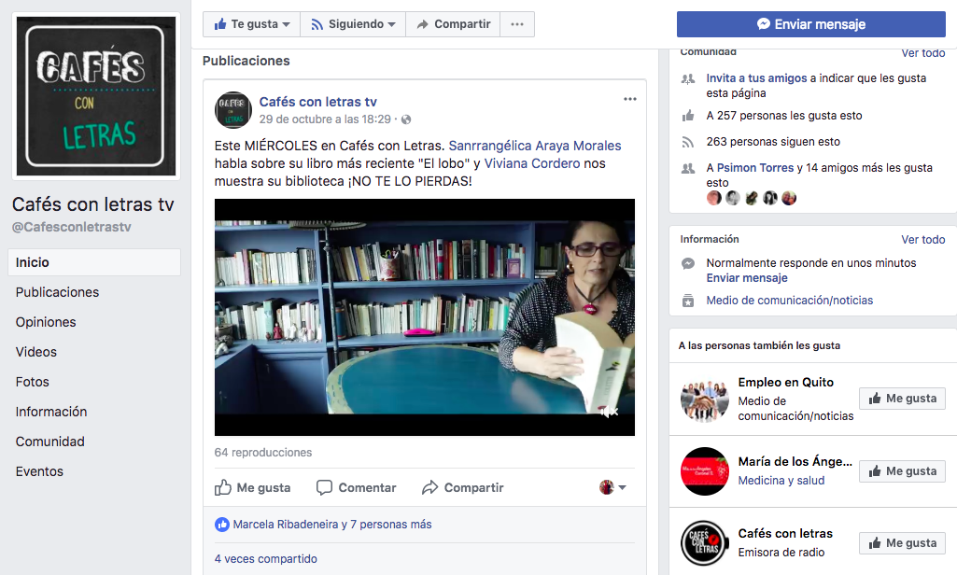Click the Invita a tus amigos link
This screenshot has height=575, width=957.
click(x=756, y=78)
